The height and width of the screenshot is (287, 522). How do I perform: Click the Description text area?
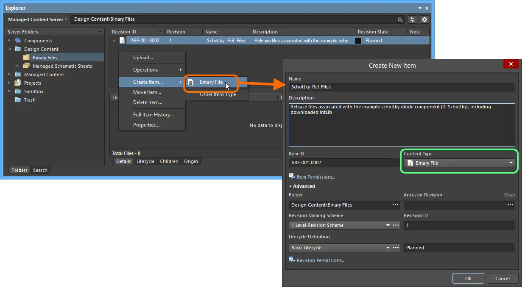(402, 125)
